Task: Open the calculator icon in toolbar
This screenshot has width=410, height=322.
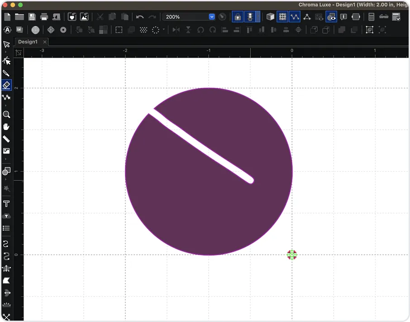Action: coord(371,17)
